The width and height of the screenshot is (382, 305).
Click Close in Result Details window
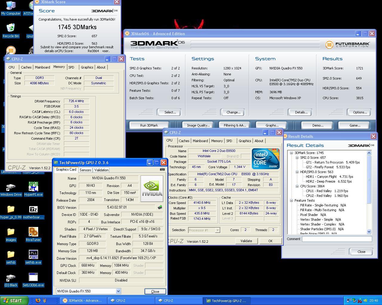point(361,252)
